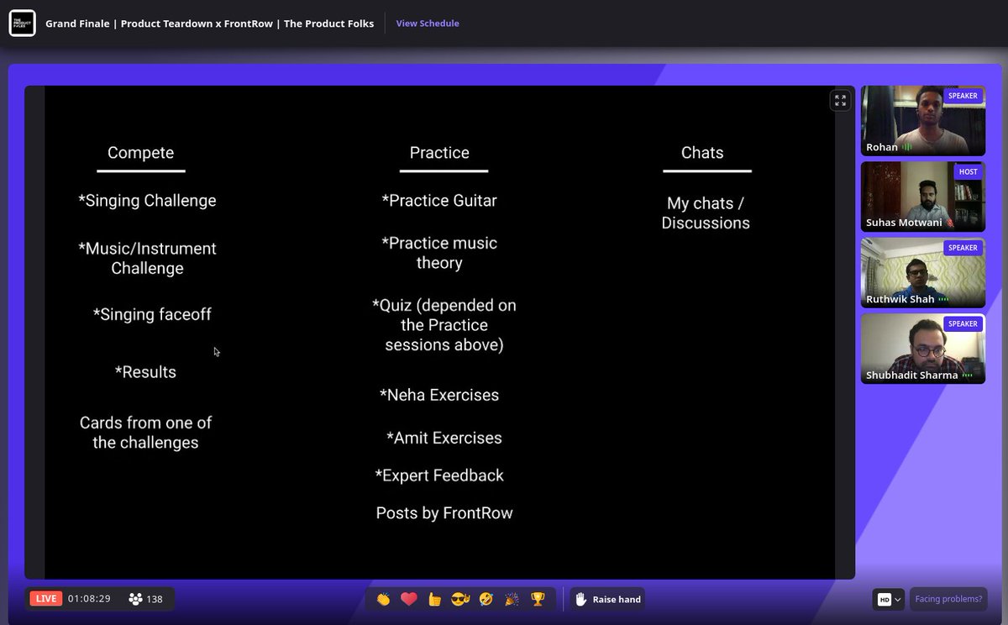Open the HD video quality dropdown
Screen dimensions: 1008x625
click(x=890, y=599)
